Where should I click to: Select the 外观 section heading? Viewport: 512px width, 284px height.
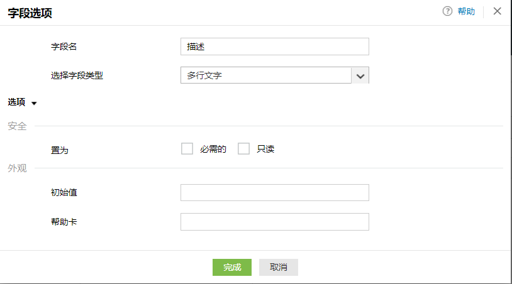tap(17, 168)
